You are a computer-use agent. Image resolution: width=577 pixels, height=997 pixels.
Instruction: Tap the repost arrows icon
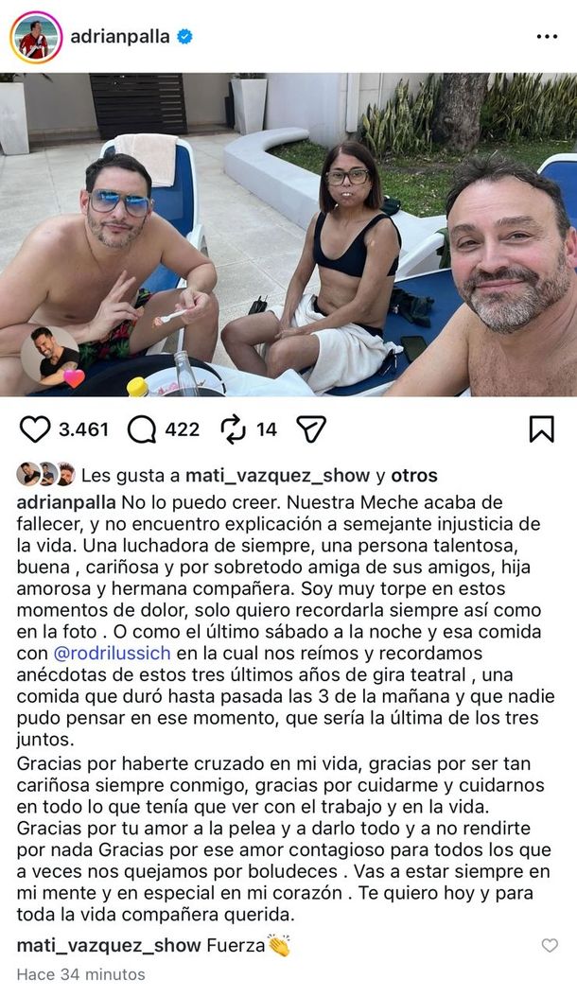[233, 429]
